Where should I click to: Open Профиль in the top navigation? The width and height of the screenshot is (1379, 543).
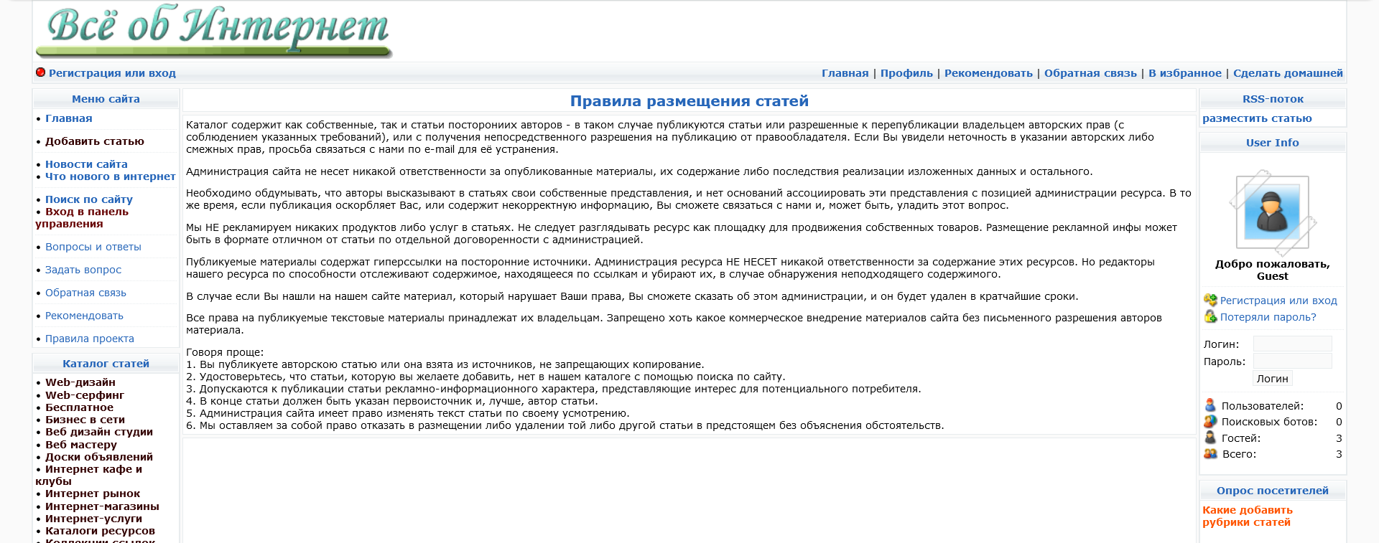(x=906, y=73)
